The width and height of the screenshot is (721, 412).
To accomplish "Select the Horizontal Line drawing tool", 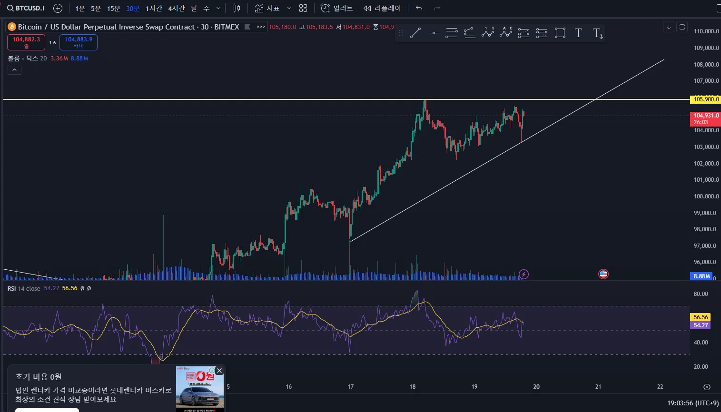I will pos(434,33).
